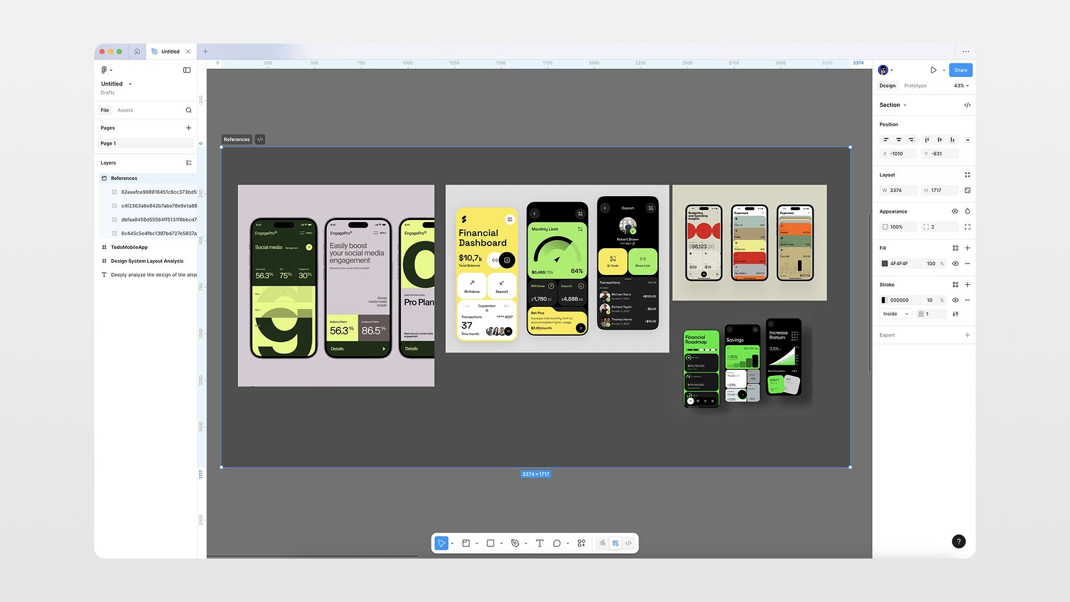Select the Text tool
Image resolution: width=1070 pixels, height=602 pixels.
pyautogui.click(x=539, y=543)
